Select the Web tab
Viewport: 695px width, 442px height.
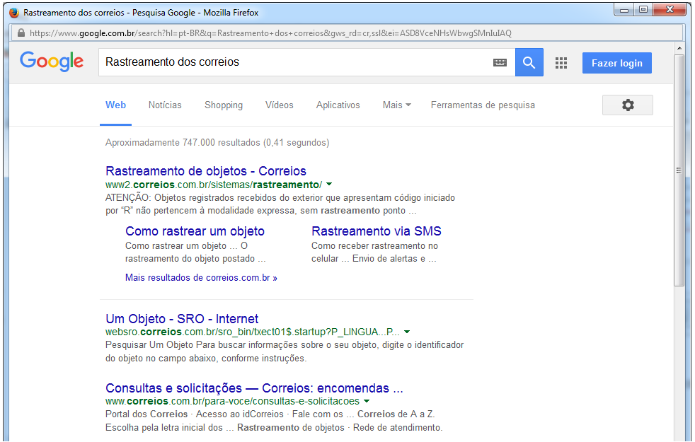pyautogui.click(x=115, y=105)
